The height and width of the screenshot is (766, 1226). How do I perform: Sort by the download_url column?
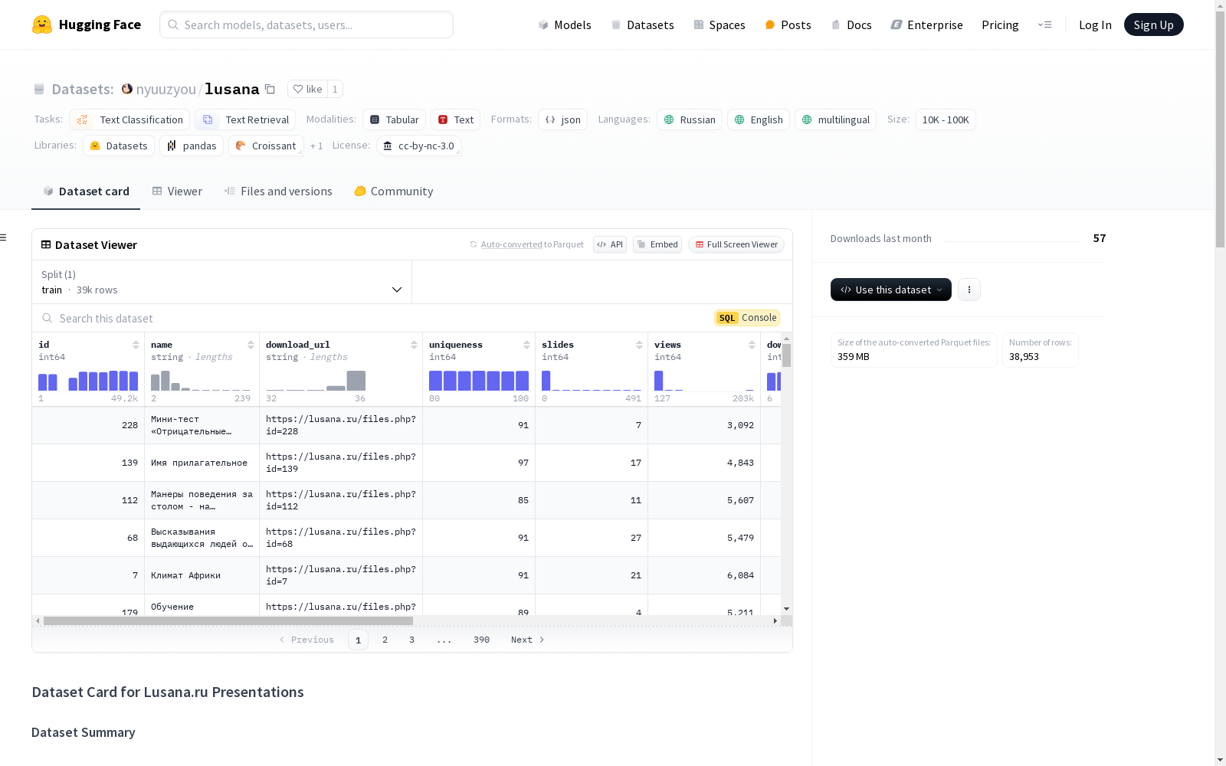pos(414,345)
